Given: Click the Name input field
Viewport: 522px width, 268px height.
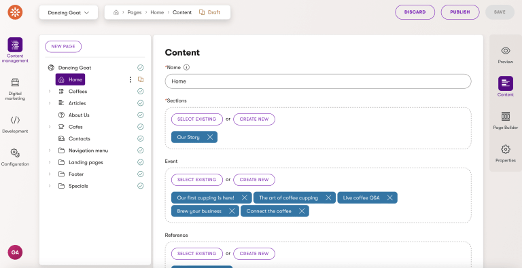Looking at the screenshot, I should (x=318, y=81).
